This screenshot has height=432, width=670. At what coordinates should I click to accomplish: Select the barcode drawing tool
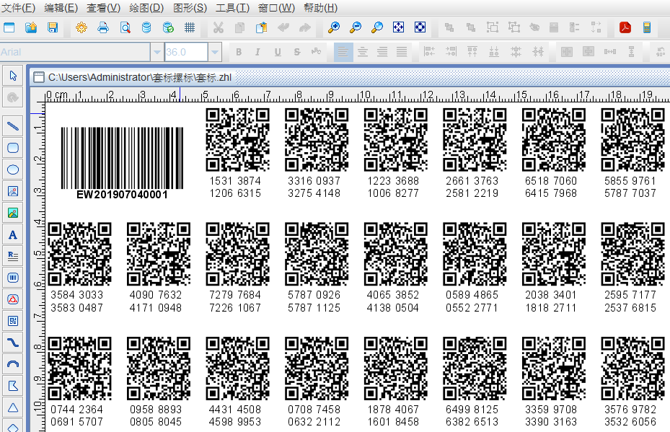(12, 278)
